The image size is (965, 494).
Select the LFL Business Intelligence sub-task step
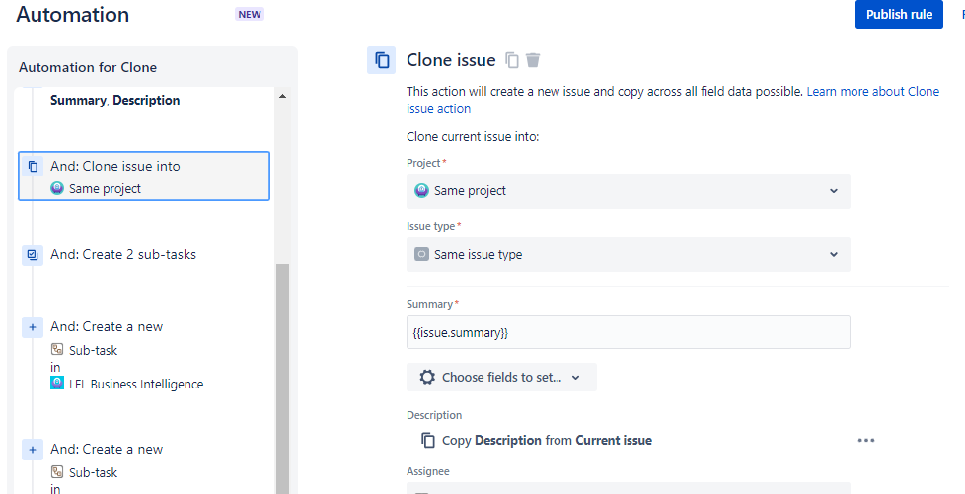(144, 355)
